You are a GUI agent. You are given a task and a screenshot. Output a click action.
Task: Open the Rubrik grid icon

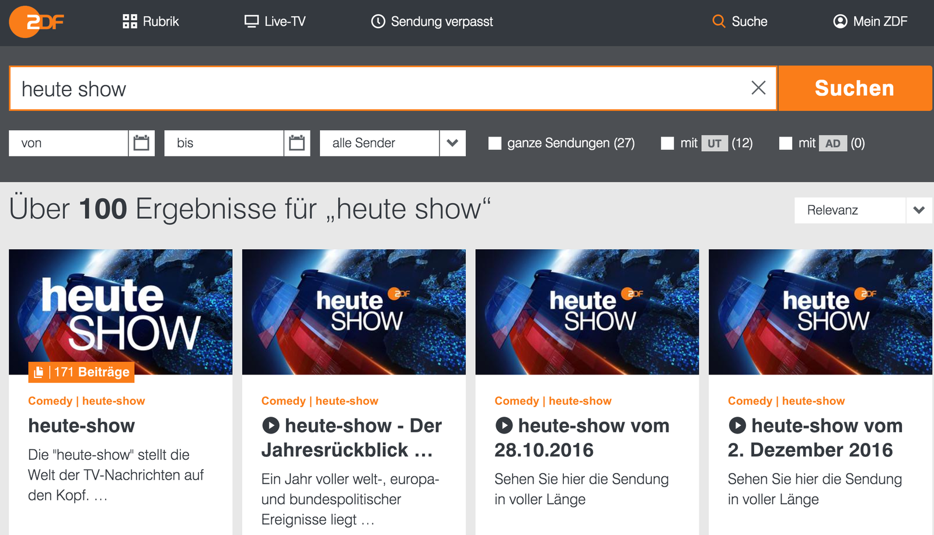pos(130,22)
